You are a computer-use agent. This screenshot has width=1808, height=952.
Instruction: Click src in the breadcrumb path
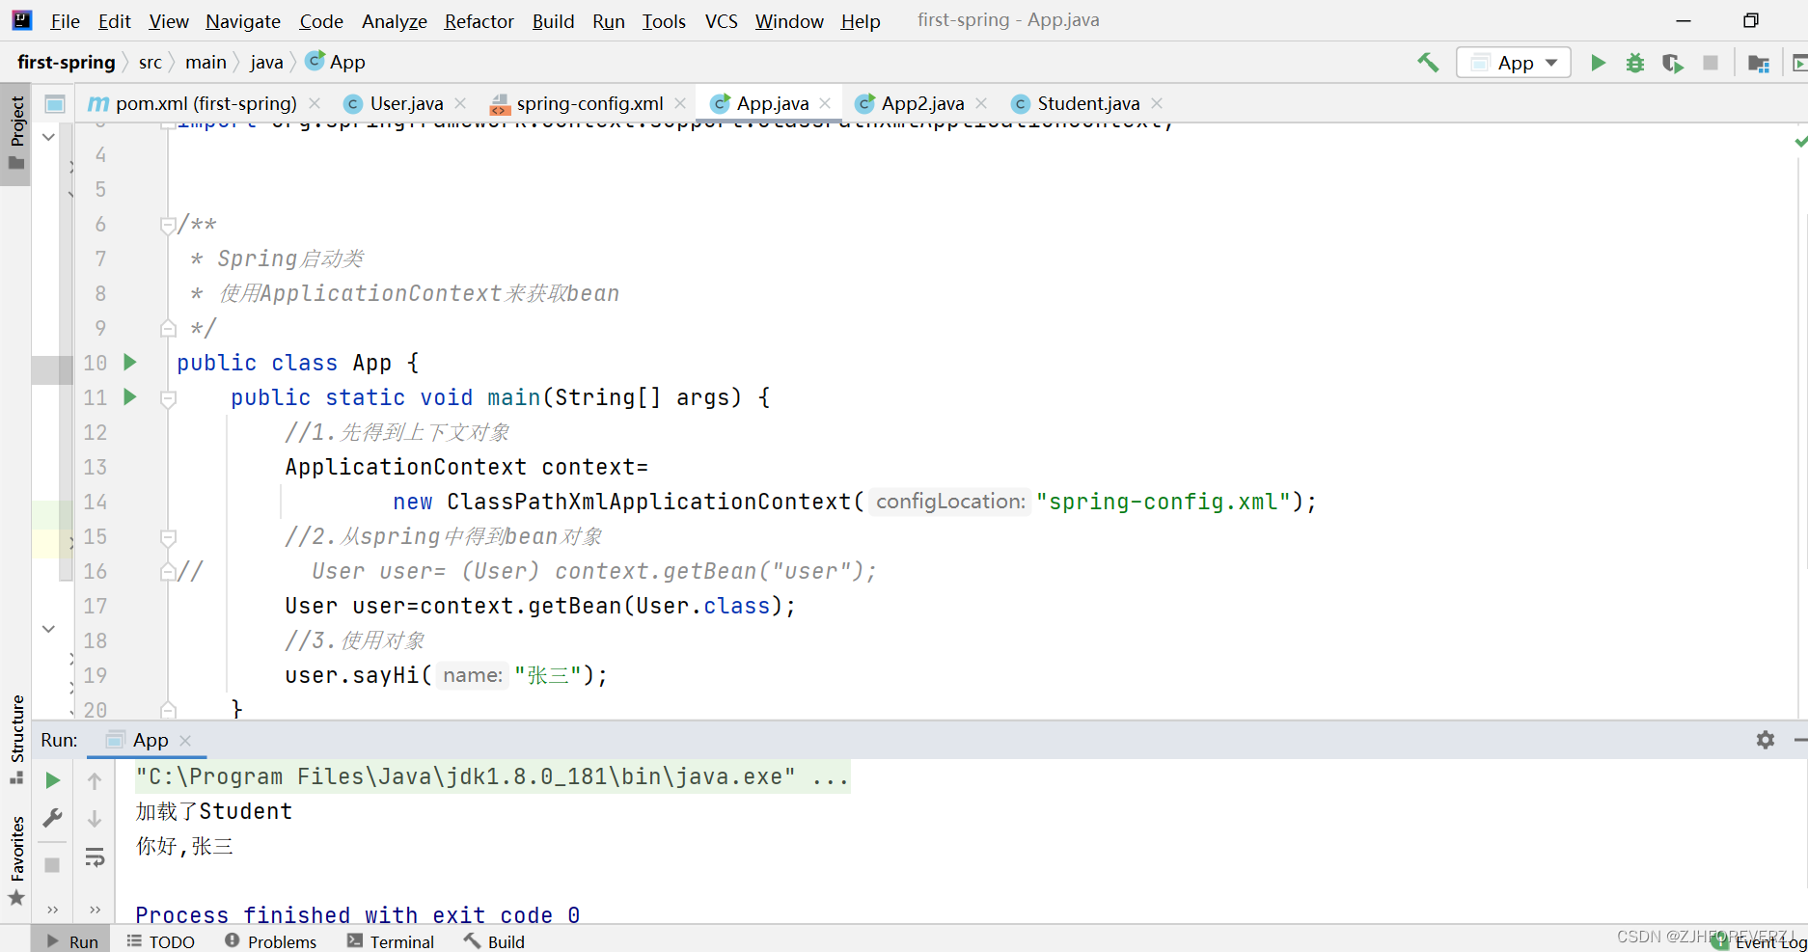151,63
